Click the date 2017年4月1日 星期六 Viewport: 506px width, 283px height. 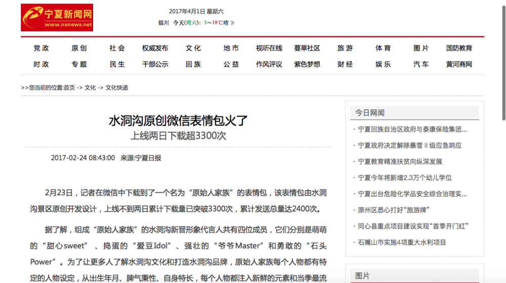[196, 12]
